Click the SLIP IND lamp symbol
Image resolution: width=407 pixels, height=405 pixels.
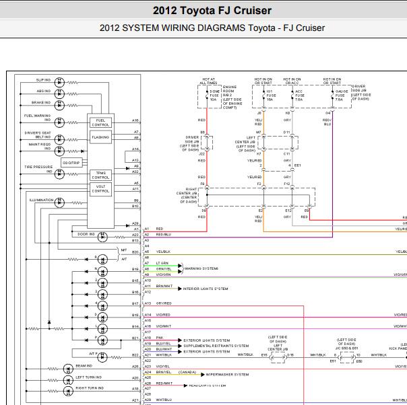[59, 82]
